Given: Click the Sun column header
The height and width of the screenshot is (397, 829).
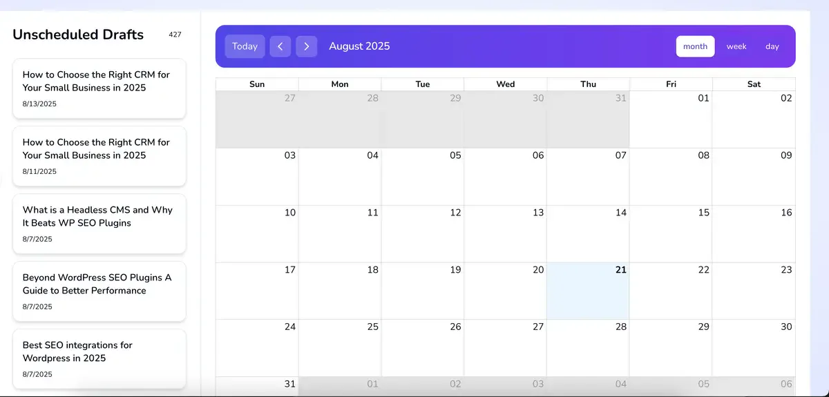Looking at the screenshot, I should click(257, 84).
